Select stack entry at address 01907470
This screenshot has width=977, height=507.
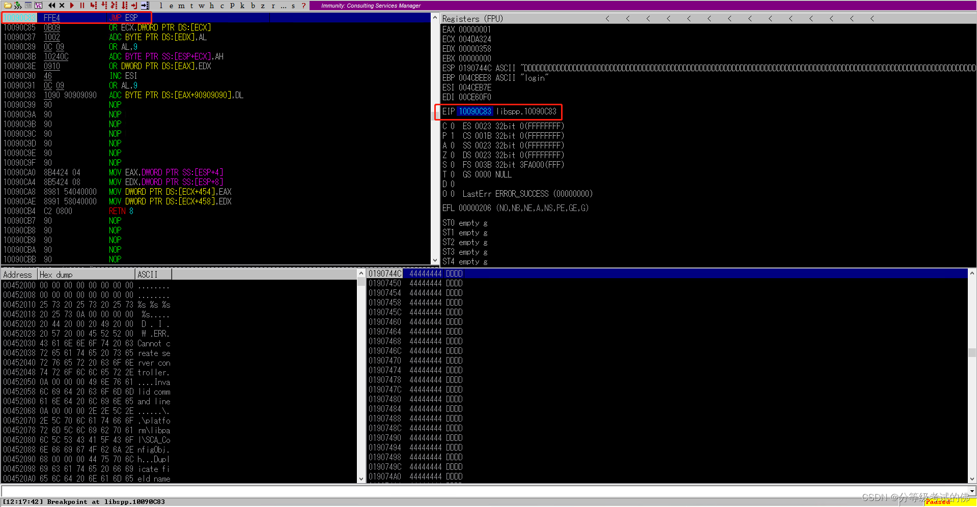point(667,361)
